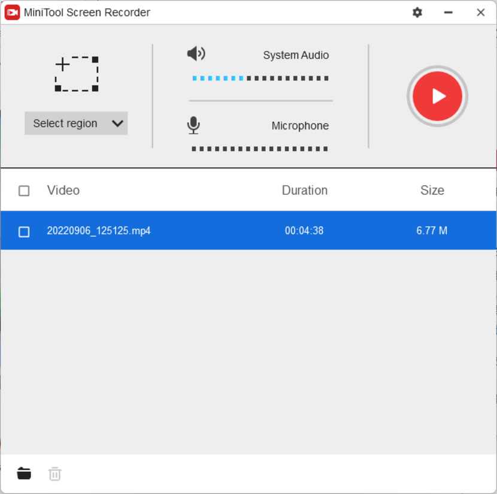This screenshot has width=497, height=494.
Task: Toggle the Microphone icon
Action: pos(193,125)
